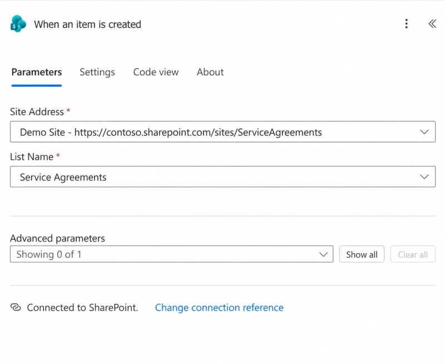Switch to Code view tab
The image size is (445, 364).
tap(156, 72)
